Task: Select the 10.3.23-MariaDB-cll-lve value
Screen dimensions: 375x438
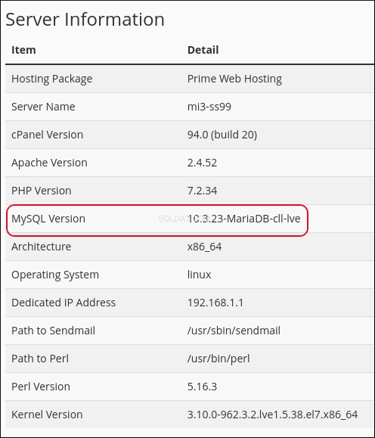Action: [243, 219]
